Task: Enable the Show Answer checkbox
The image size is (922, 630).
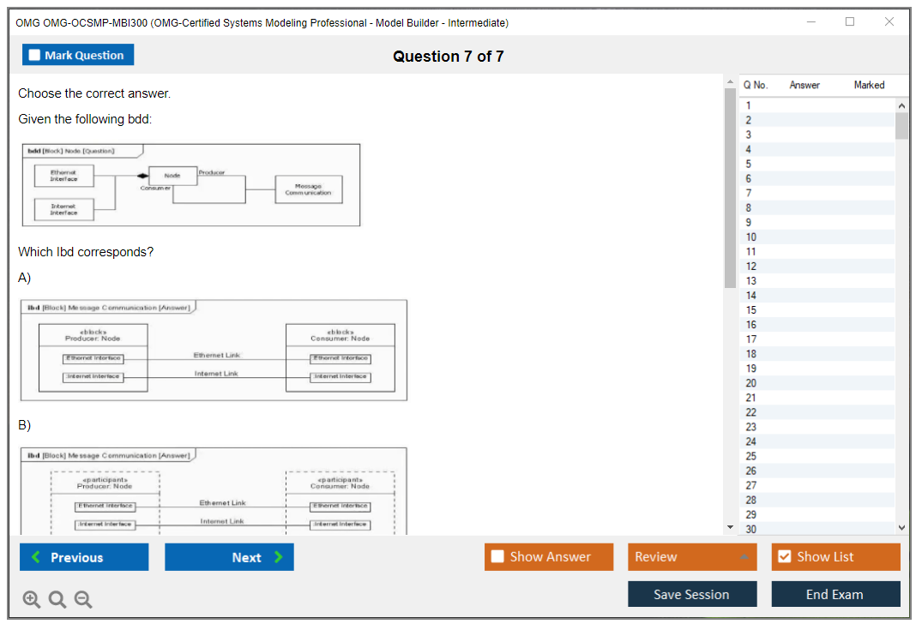Action: 497,557
